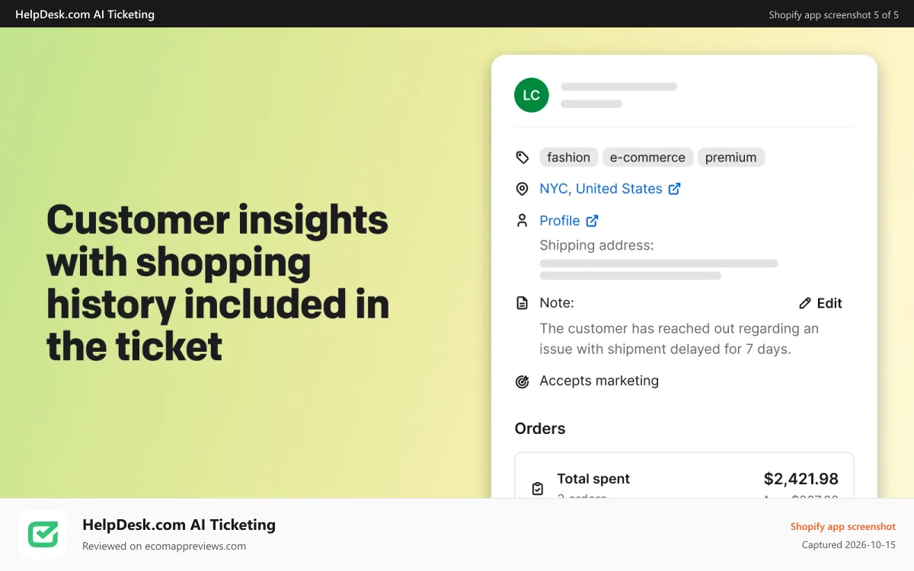The image size is (914, 571).
Task: Click the LC customer avatar
Action: tap(531, 95)
